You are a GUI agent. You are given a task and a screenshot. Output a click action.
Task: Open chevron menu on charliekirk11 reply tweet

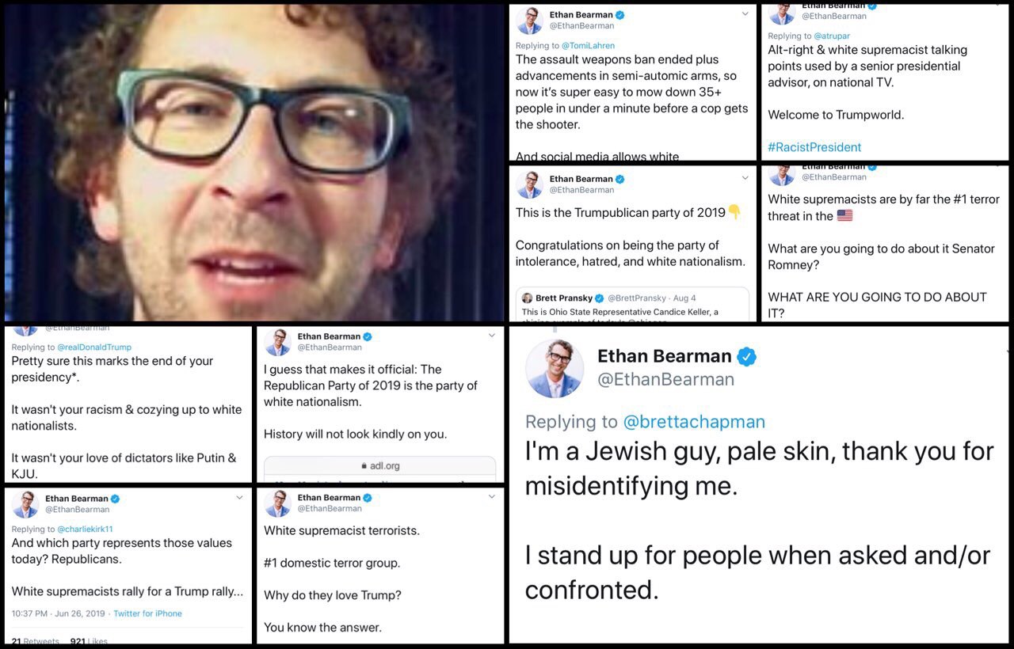point(239,498)
